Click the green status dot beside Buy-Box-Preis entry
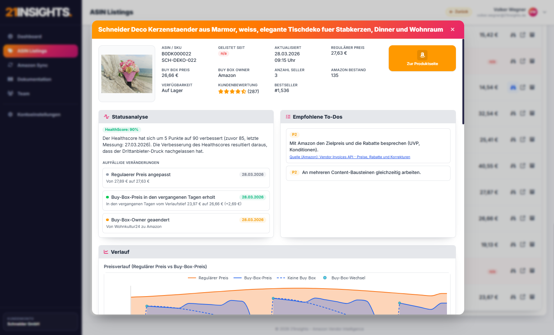 click(107, 197)
